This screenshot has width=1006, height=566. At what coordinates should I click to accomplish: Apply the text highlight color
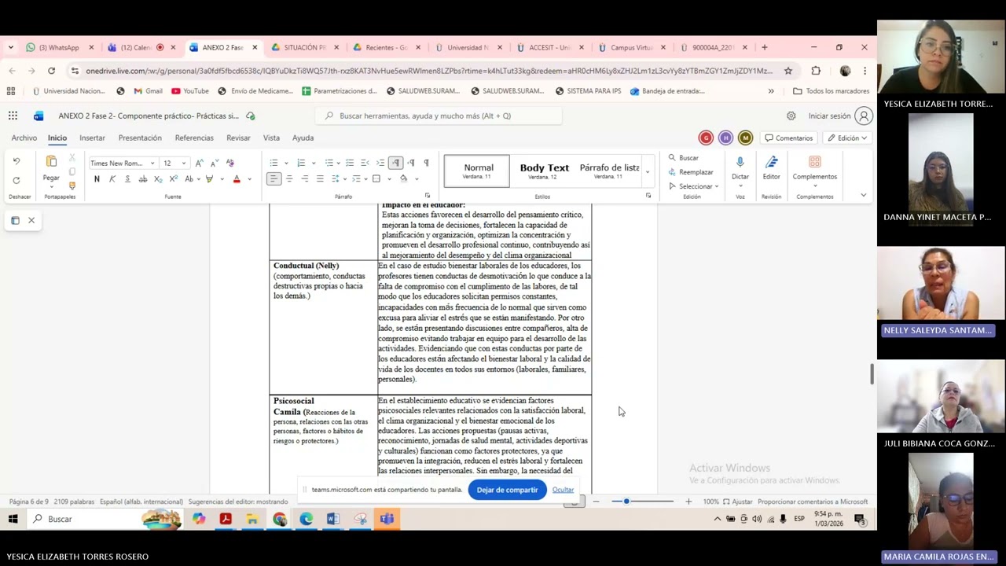coord(209,179)
